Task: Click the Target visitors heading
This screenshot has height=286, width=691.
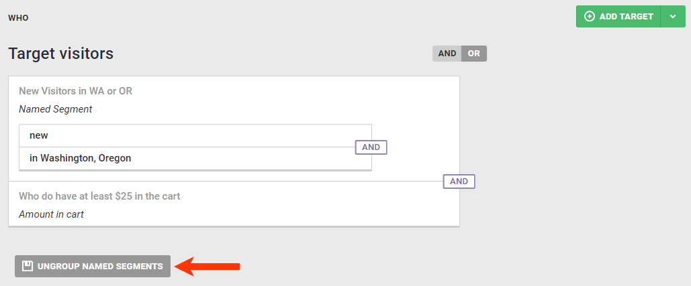Action: pos(60,54)
